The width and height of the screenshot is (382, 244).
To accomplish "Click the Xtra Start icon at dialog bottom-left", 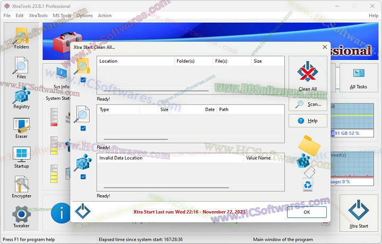I will 83,211.
